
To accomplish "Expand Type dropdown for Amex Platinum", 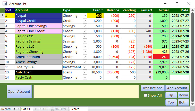I will click(x=85, y=57).
